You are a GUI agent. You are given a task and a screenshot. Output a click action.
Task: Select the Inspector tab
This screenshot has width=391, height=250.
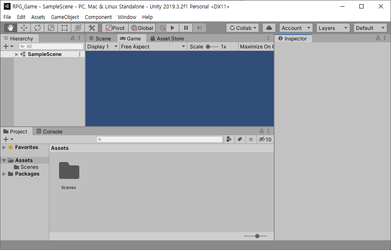tap(293, 39)
